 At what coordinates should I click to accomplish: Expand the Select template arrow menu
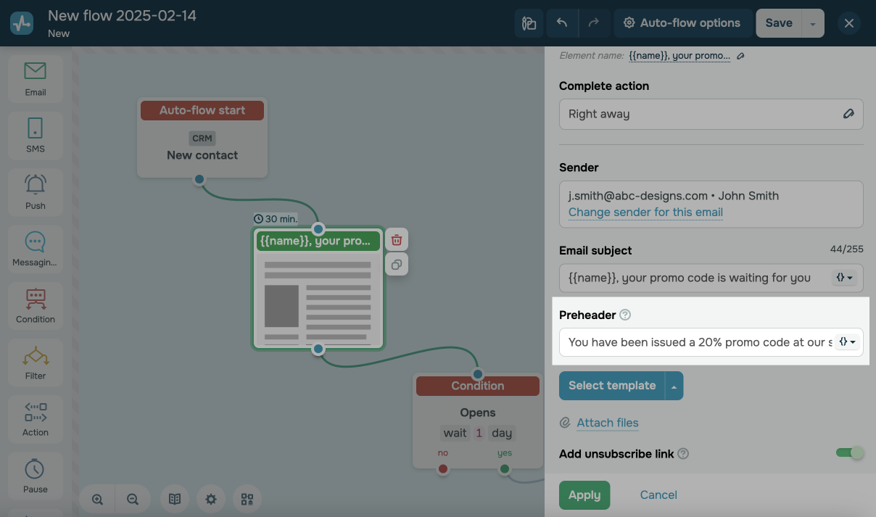674,386
